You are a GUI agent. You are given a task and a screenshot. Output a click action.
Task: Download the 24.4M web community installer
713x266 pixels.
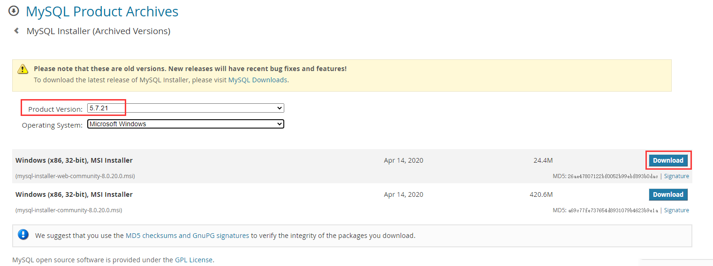(x=668, y=160)
